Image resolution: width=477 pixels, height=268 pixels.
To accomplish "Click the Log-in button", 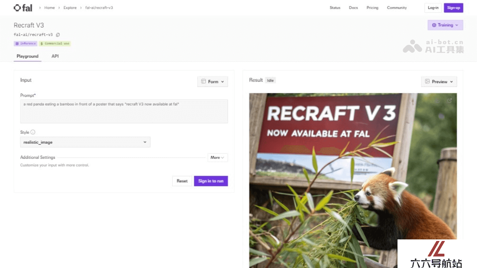I will point(433,8).
